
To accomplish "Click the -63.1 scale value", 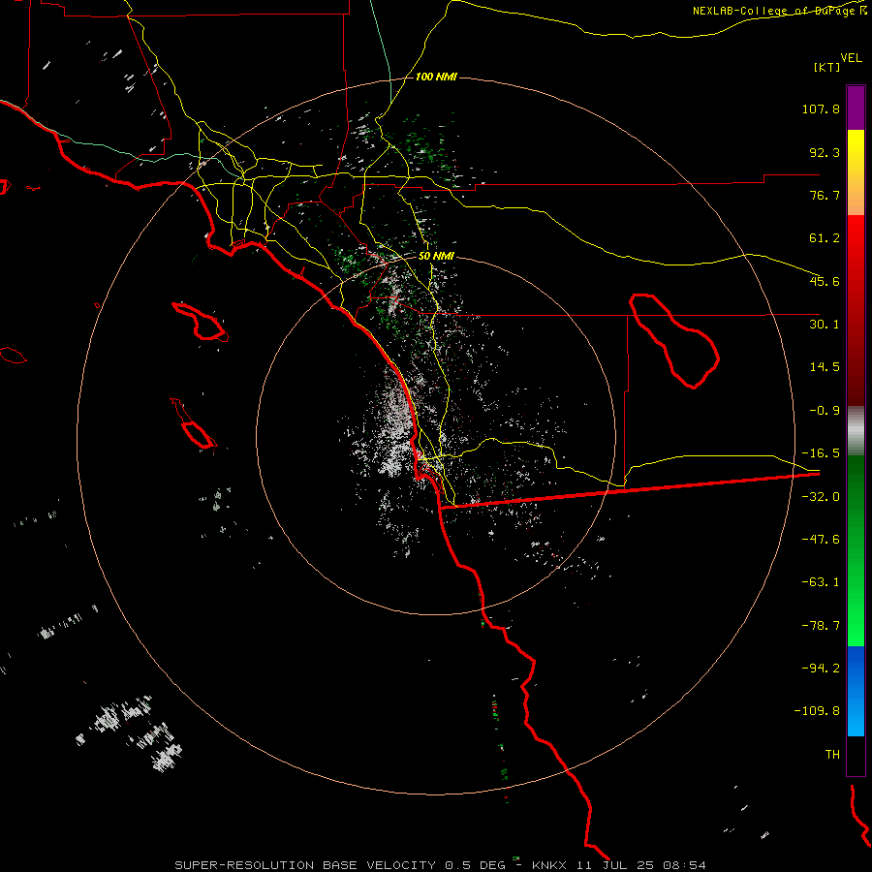I will click(821, 582).
